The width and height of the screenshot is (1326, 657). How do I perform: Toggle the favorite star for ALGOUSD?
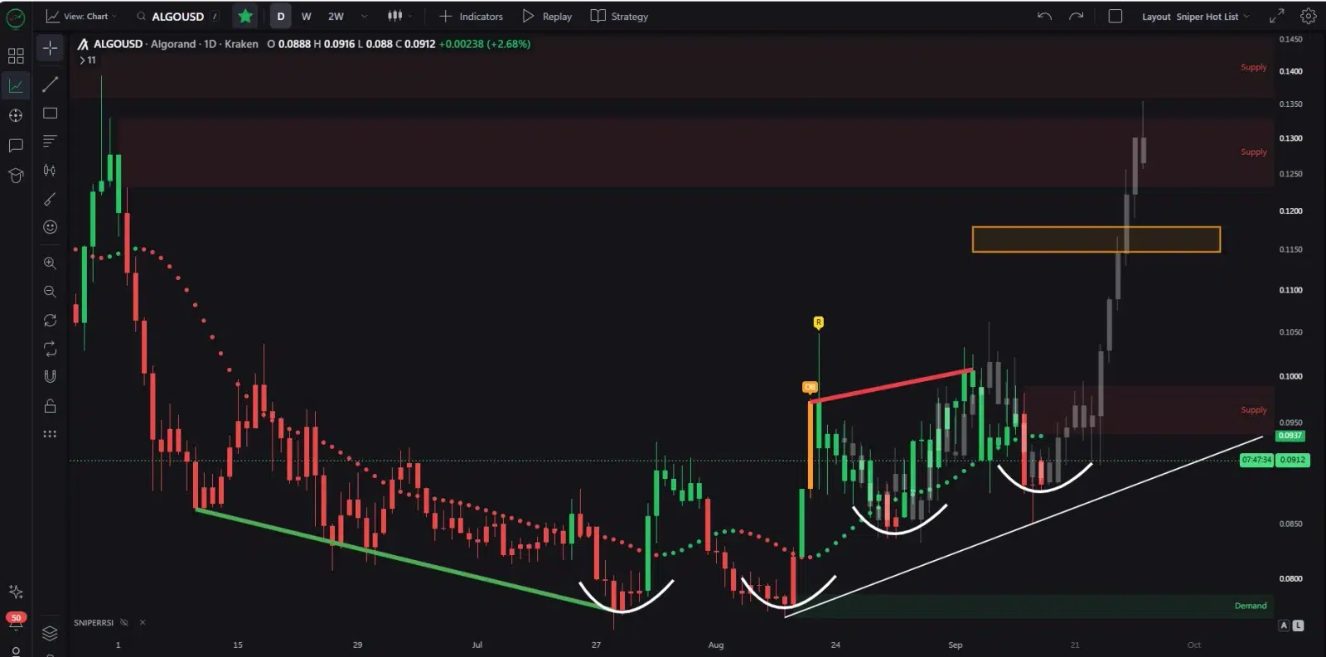pos(244,16)
